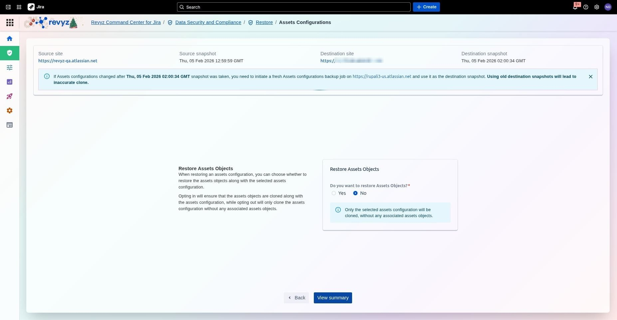Open the app grid launcher icon

10,22
